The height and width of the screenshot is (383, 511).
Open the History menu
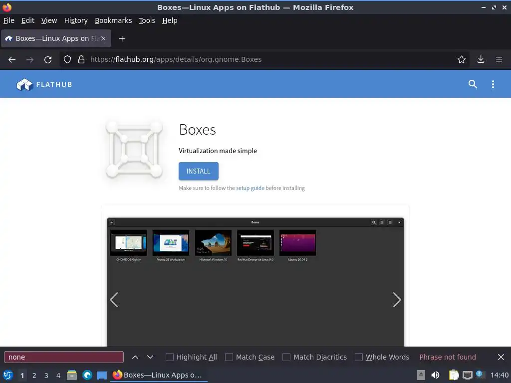coord(76,20)
